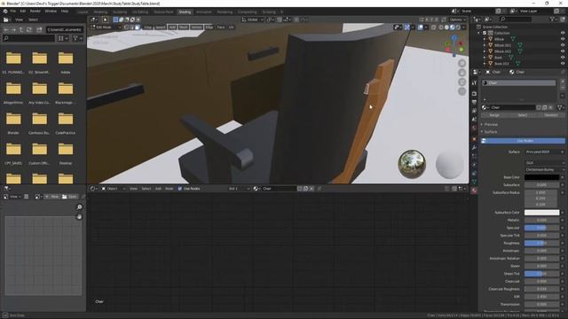Open viewport UV menu
Viewport: 568px width, 319px height.
coord(231,27)
